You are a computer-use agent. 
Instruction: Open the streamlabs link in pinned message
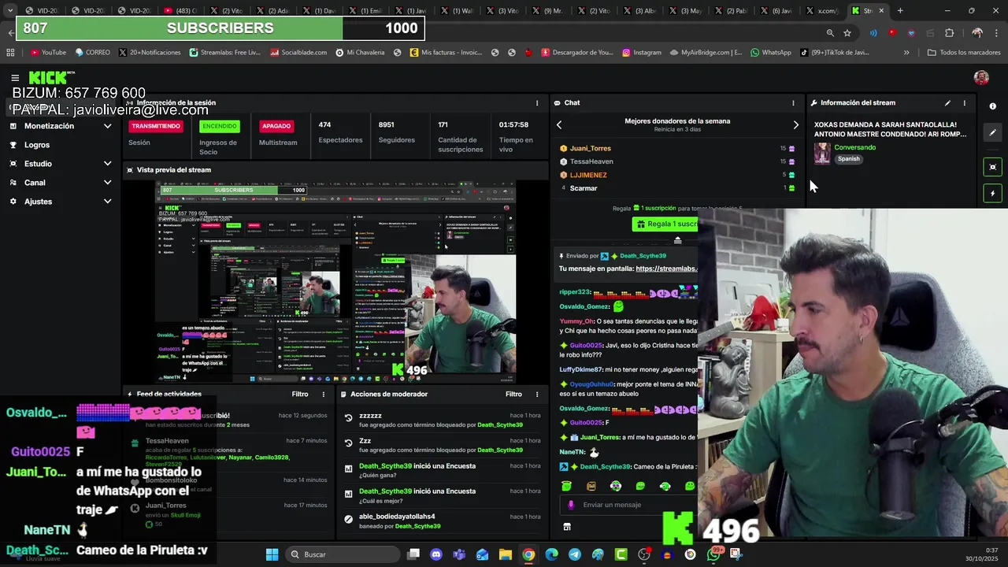[x=666, y=269]
